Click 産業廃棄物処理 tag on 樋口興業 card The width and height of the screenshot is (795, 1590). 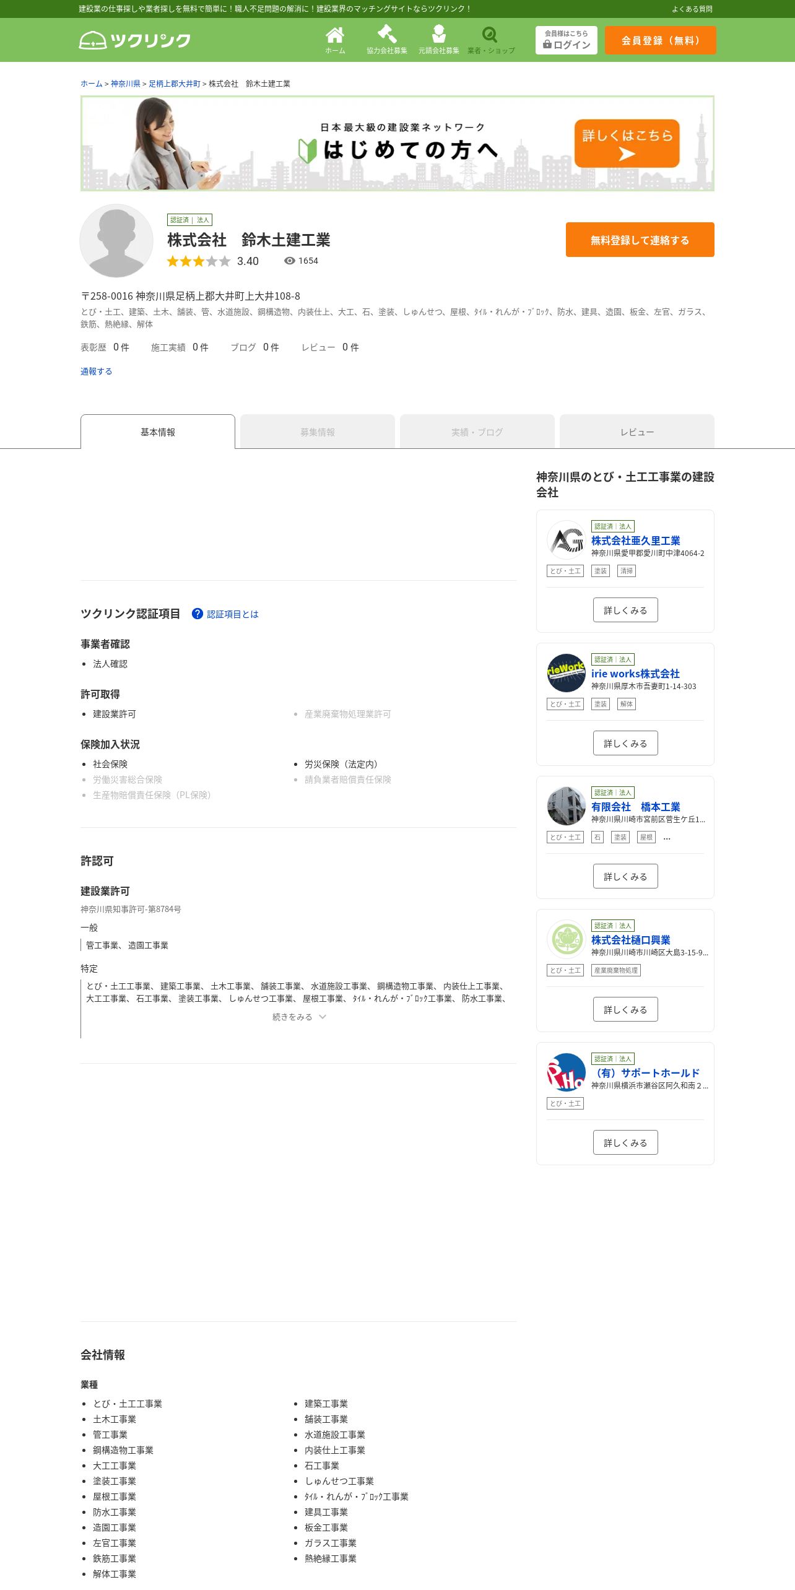(x=616, y=970)
